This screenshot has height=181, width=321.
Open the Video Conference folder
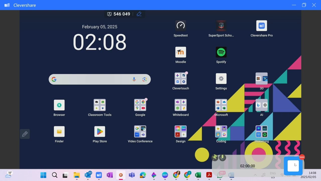[140, 131]
